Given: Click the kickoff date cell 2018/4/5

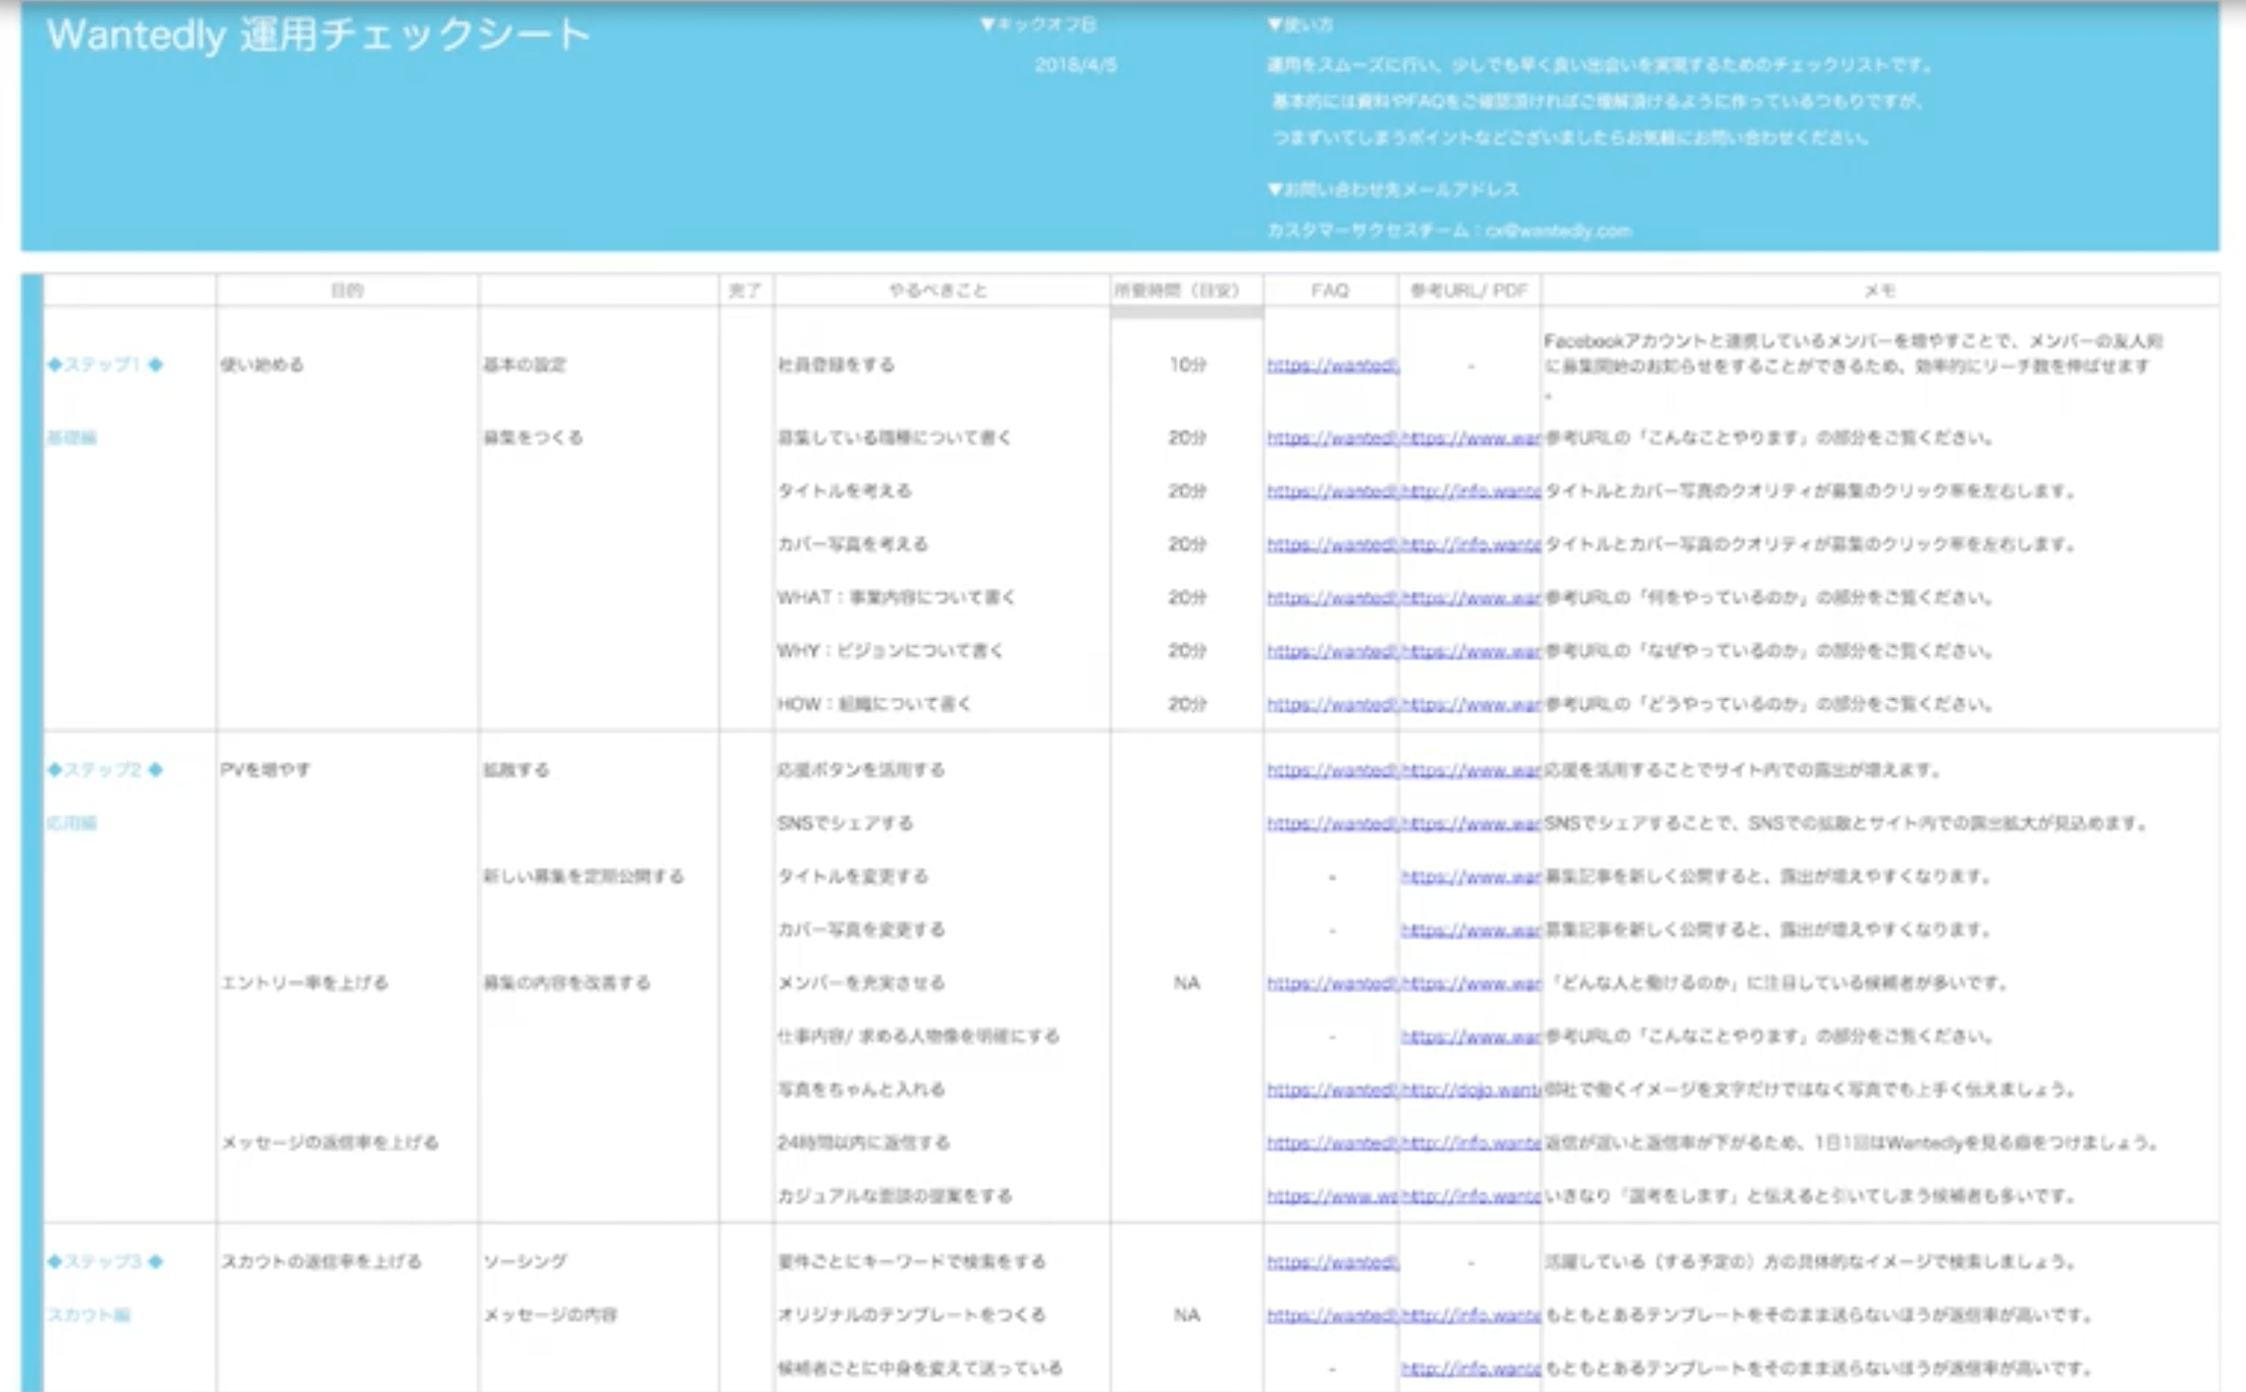Looking at the screenshot, I should point(1075,66).
